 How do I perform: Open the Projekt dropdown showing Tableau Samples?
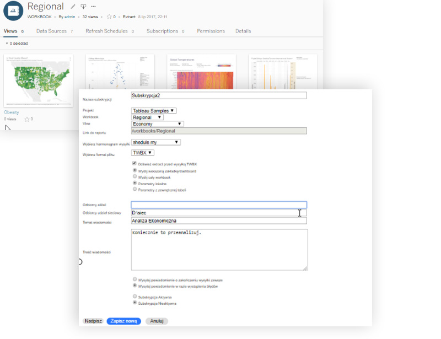154,111
